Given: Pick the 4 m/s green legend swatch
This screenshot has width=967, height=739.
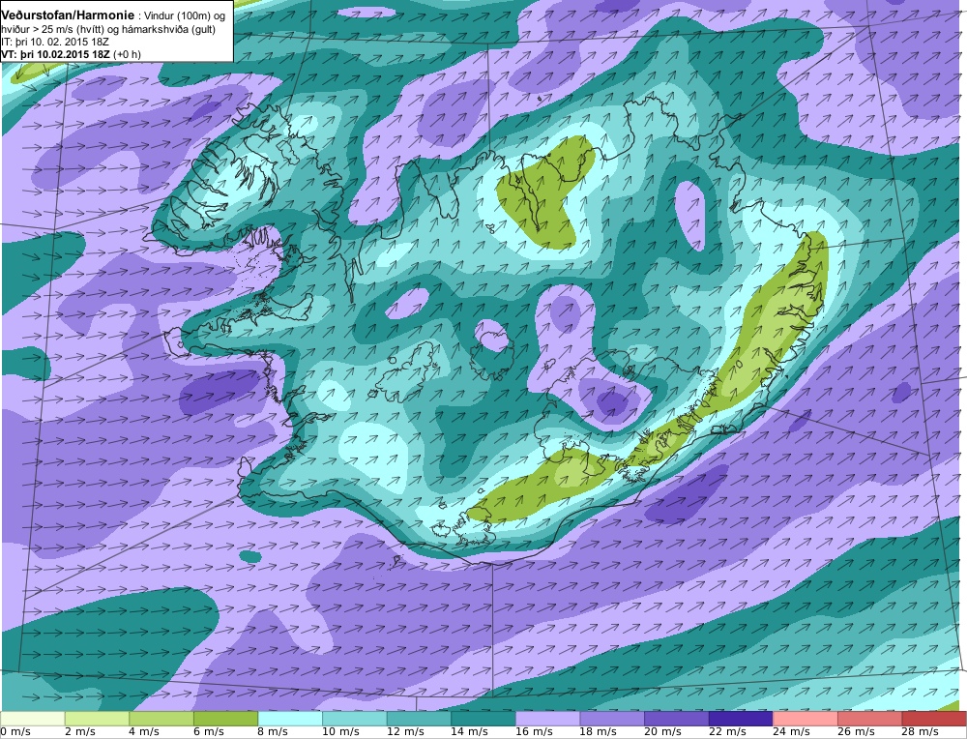Looking at the screenshot, I should click(x=161, y=719).
